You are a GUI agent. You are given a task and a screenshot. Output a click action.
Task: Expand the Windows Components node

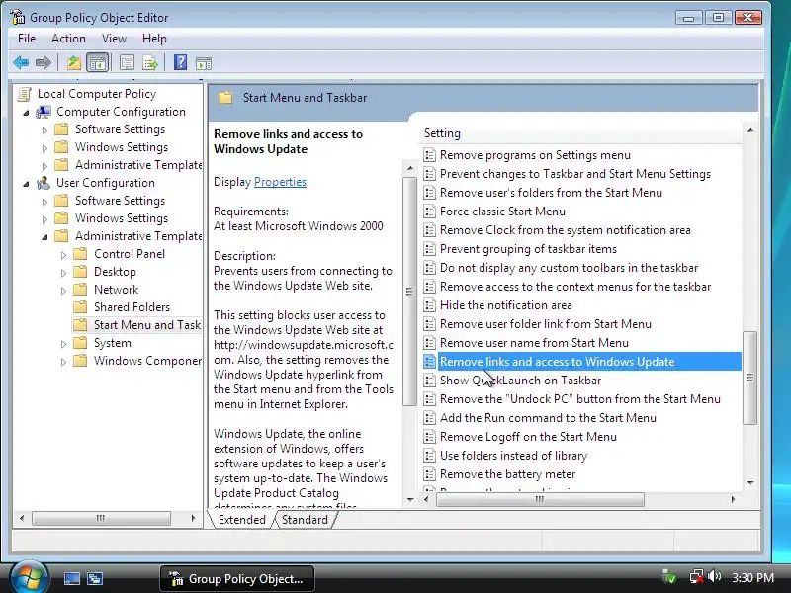coord(63,361)
